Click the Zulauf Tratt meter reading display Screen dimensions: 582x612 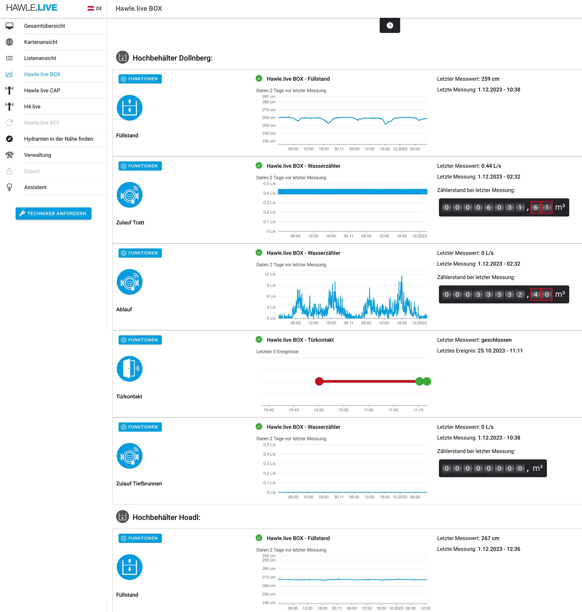pyautogui.click(x=504, y=208)
